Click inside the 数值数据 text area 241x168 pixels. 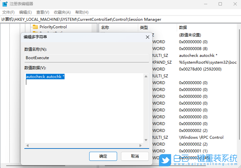84,108
